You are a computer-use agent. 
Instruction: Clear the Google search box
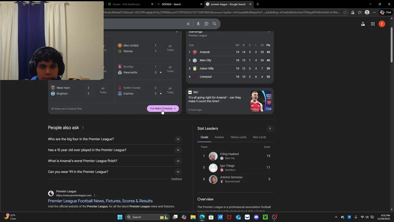pos(188,24)
